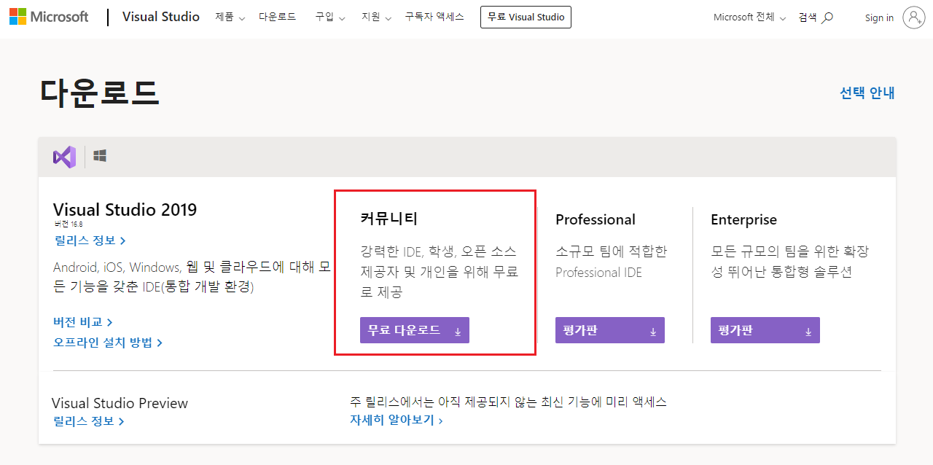Open Visual Studio 2019 릴리스 정보 link
The image size is (933, 465).
(x=90, y=241)
